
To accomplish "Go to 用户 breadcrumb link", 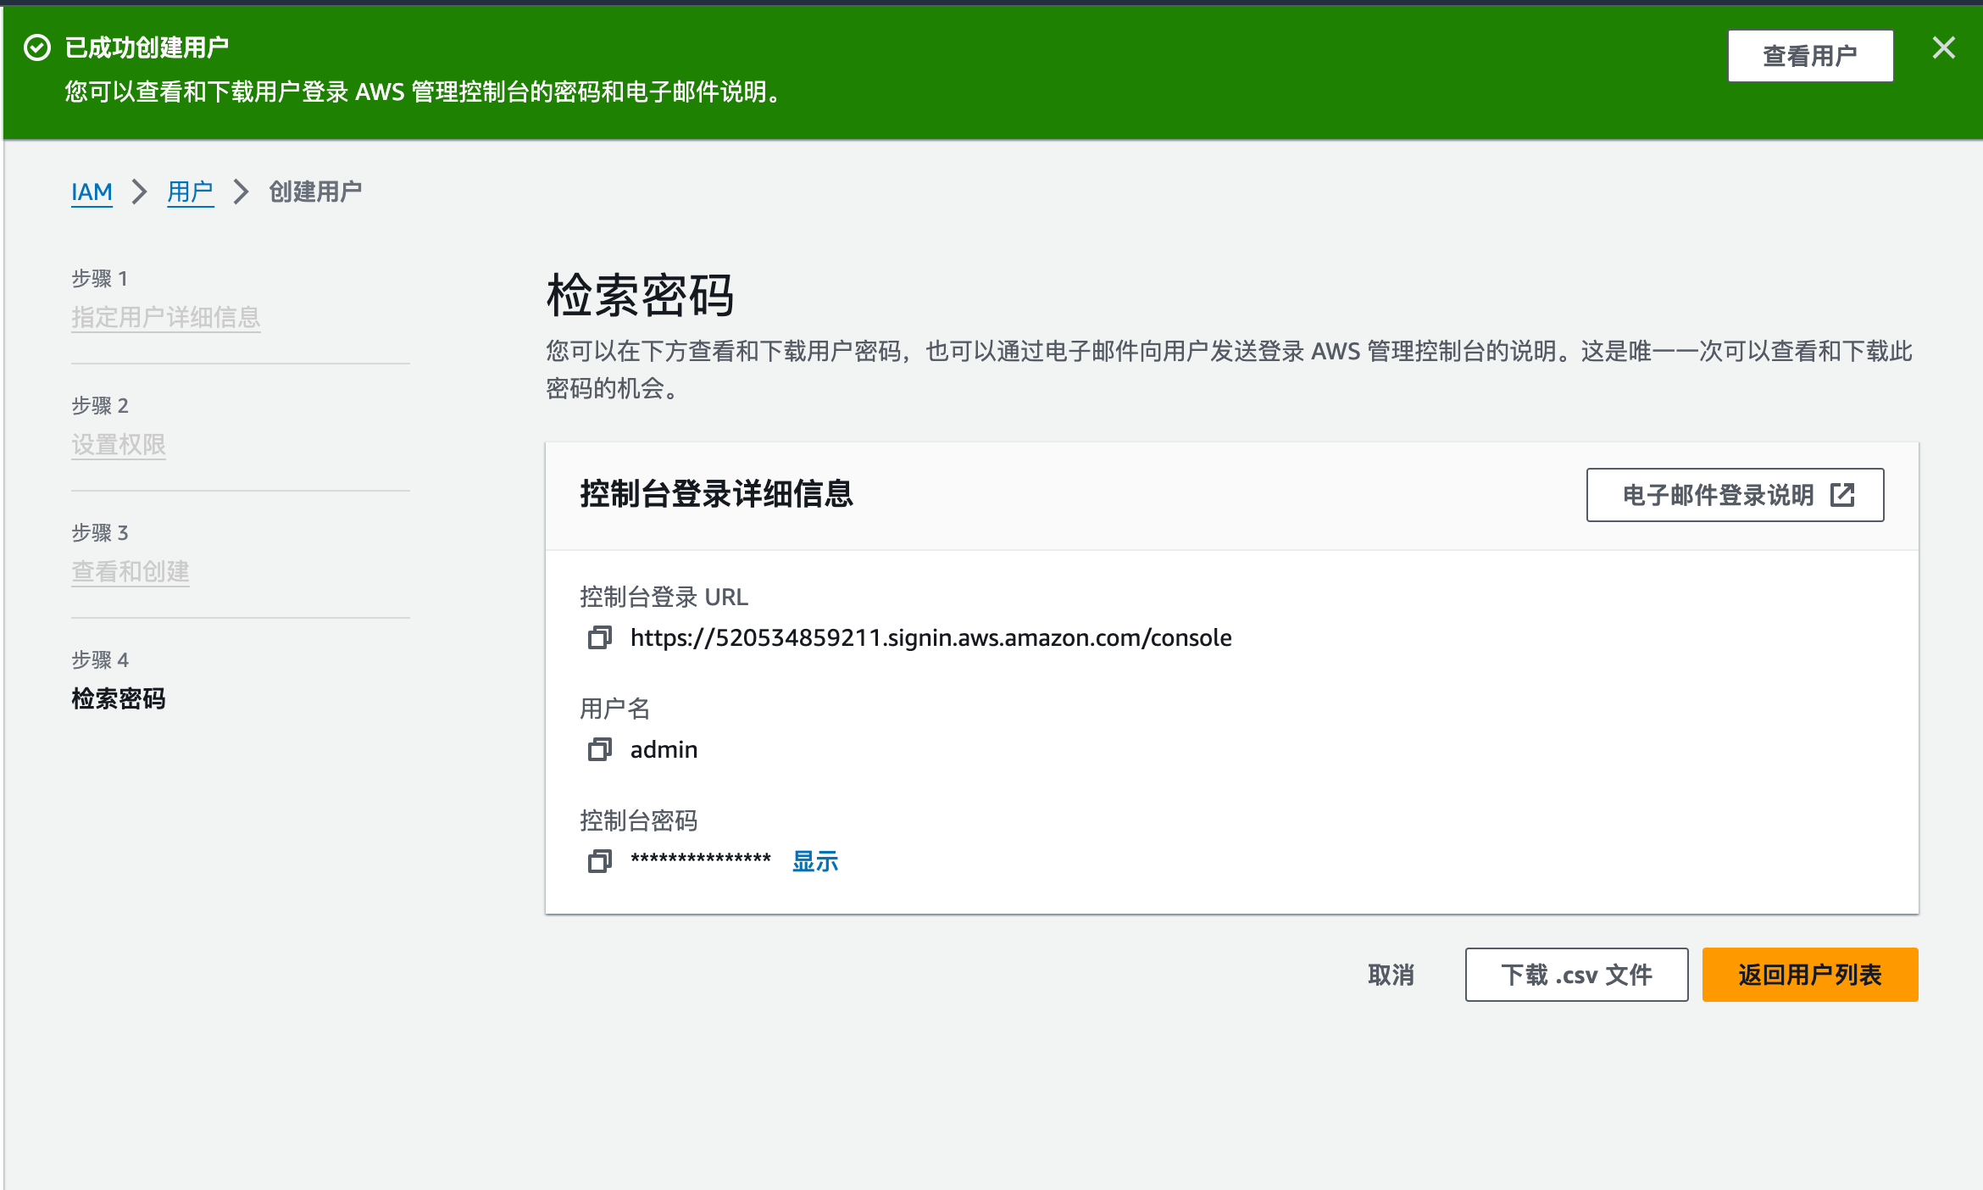I will pyautogui.click(x=190, y=192).
